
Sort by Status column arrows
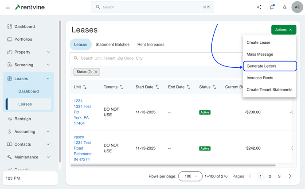point(214,87)
